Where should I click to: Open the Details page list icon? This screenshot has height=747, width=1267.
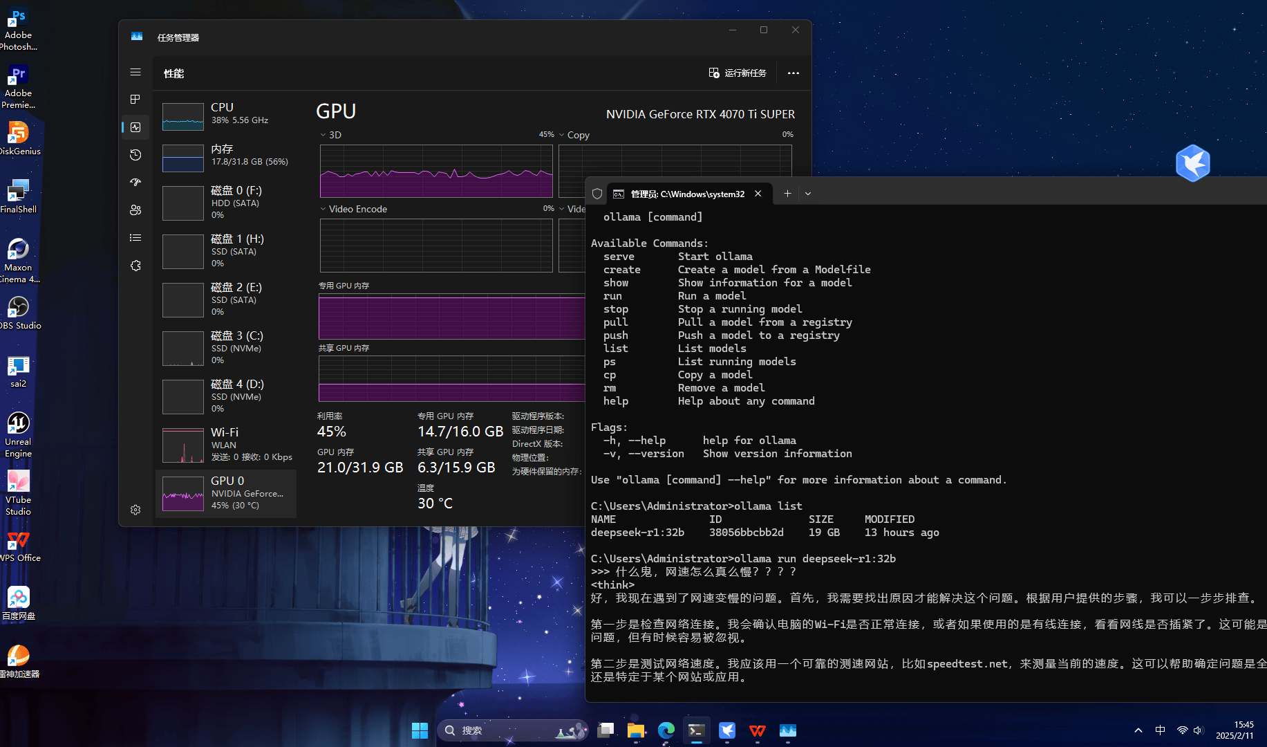click(x=135, y=238)
